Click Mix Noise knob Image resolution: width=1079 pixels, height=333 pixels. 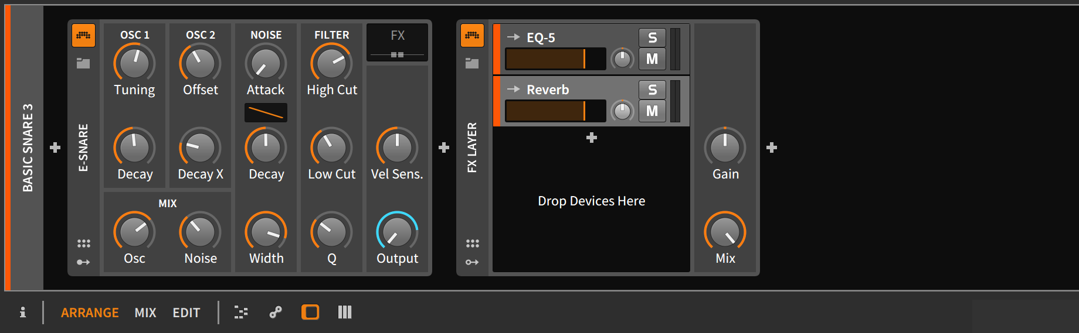[x=200, y=232]
